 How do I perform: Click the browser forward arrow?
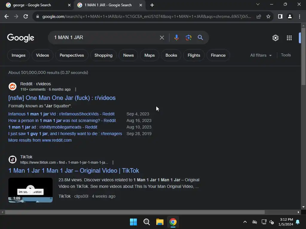[16, 17]
